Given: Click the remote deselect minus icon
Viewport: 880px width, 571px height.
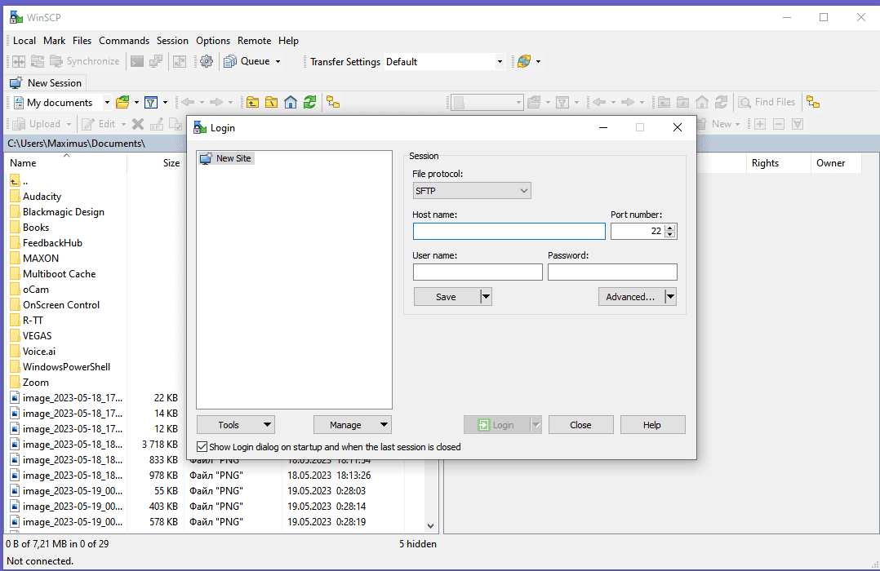Looking at the screenshot, I should point(779,124).
